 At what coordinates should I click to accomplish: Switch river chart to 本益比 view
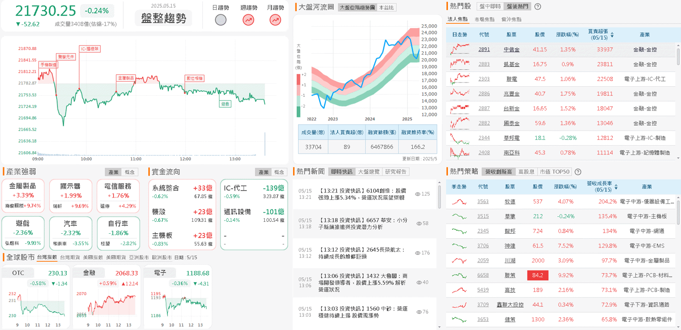[387, 7]
